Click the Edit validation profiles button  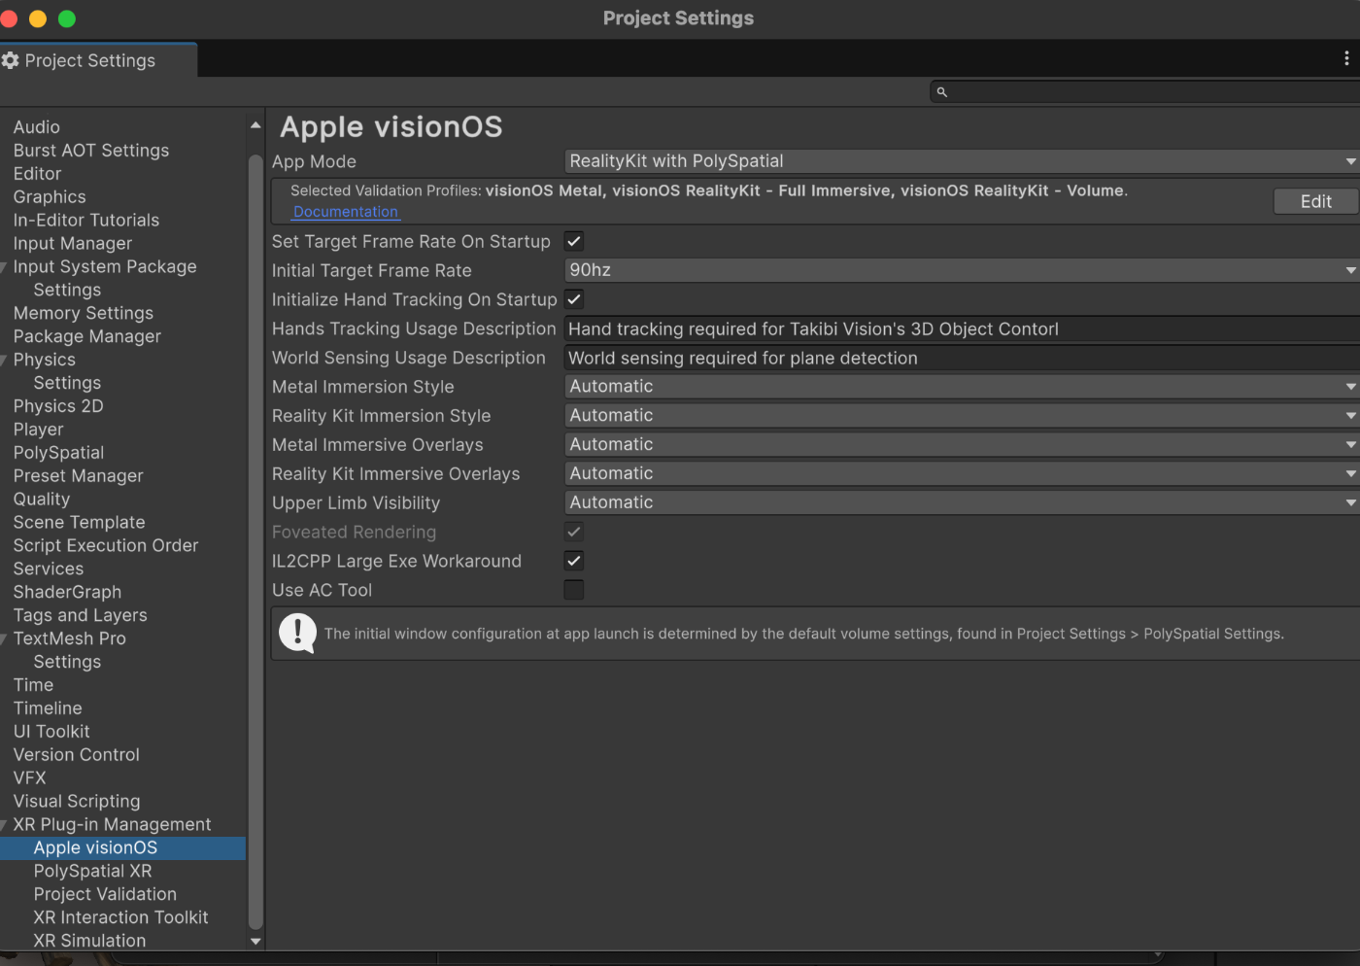pos(1316,201)
